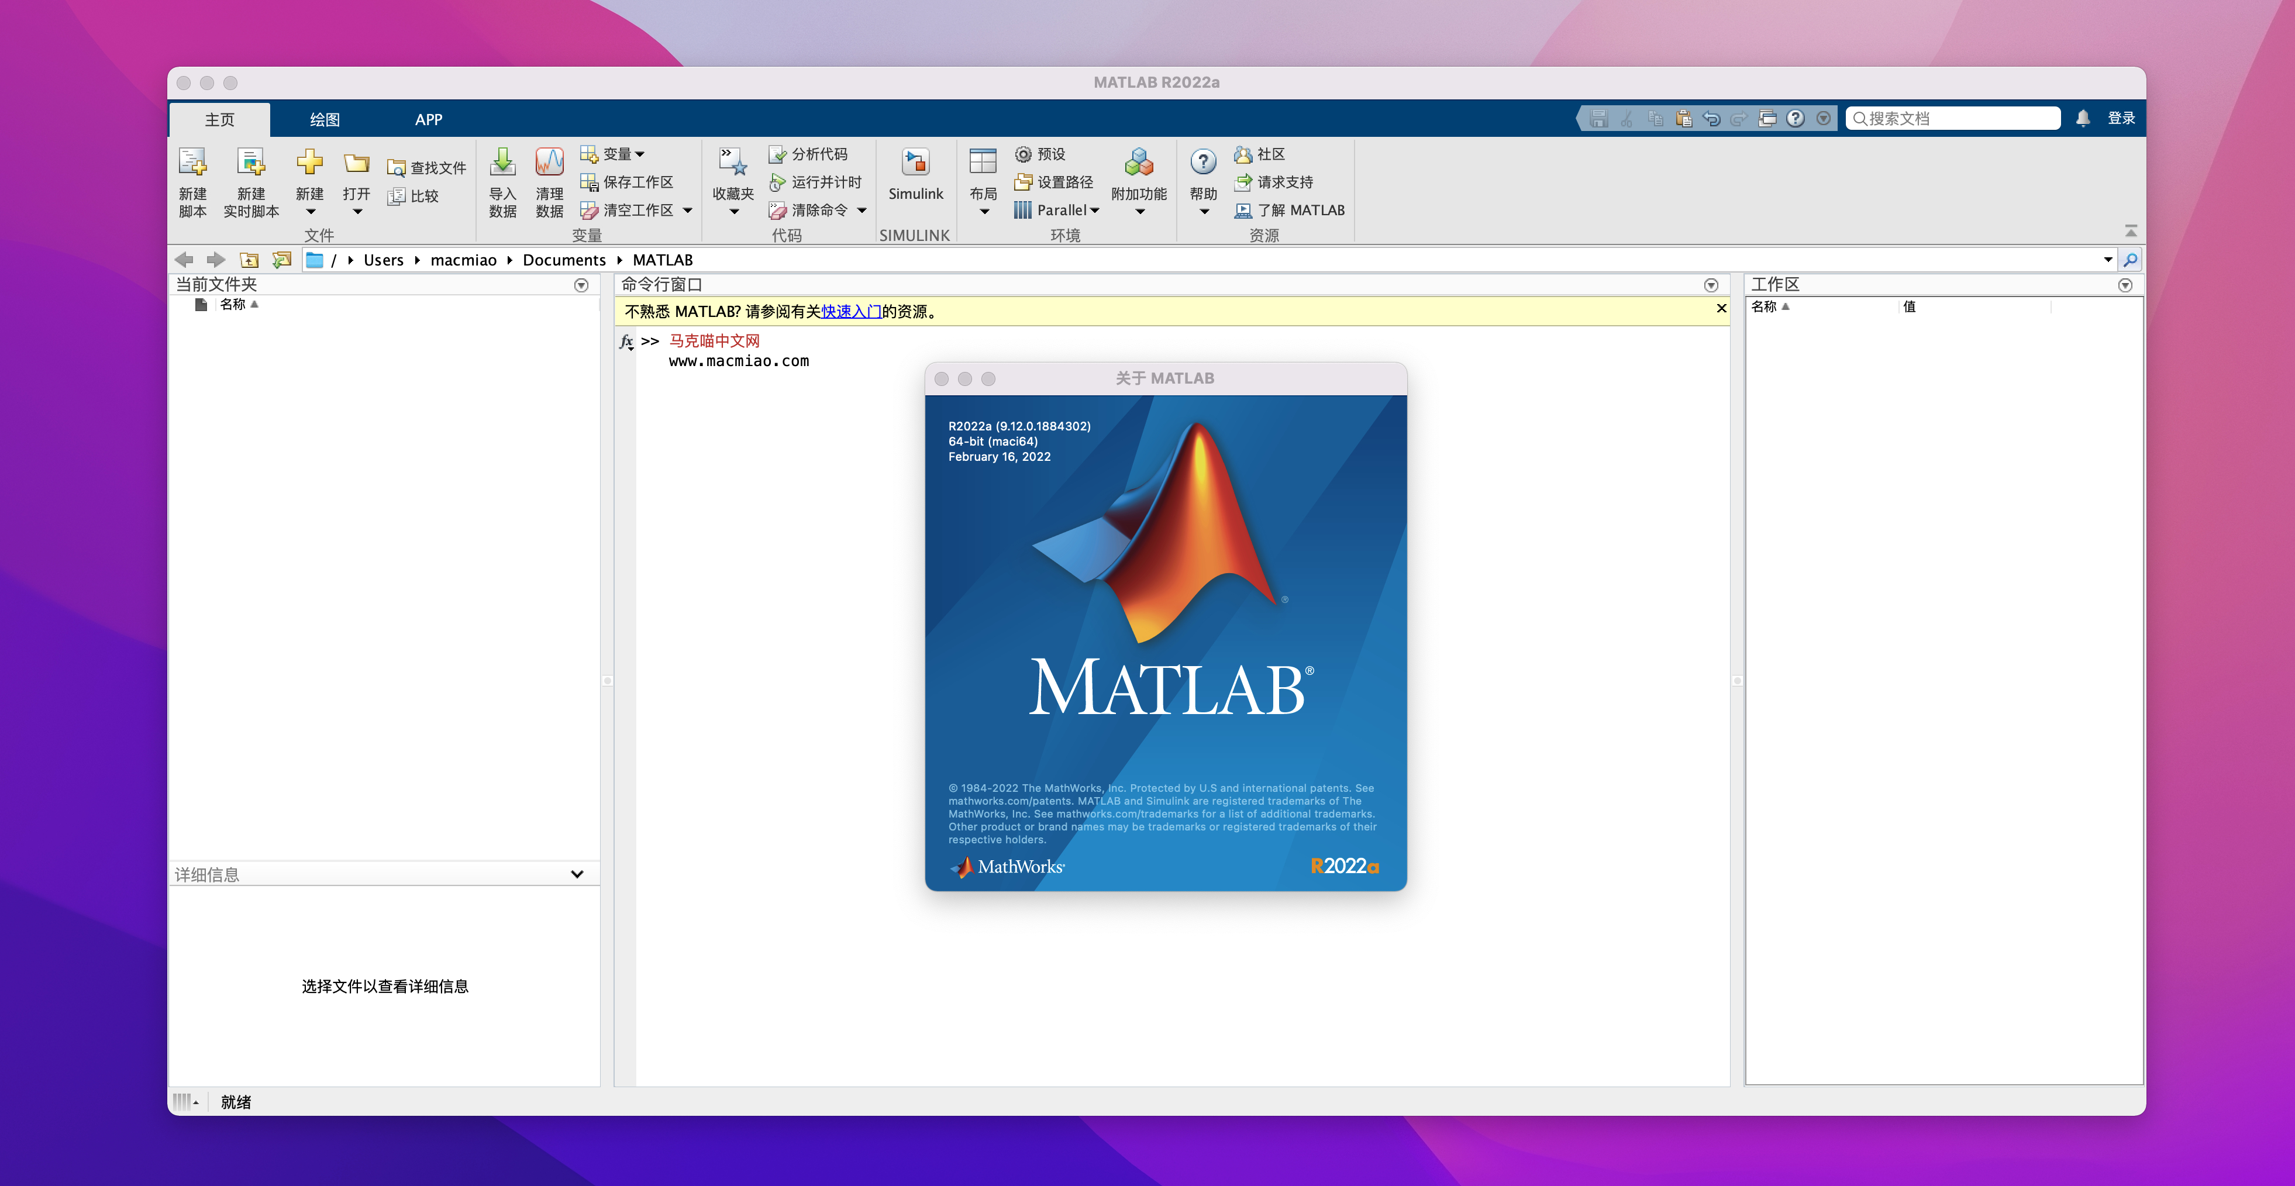Open the 变量 dropdown in ribbon
The width and height of the screenshot is (2295, 1186).
[613, 154]
